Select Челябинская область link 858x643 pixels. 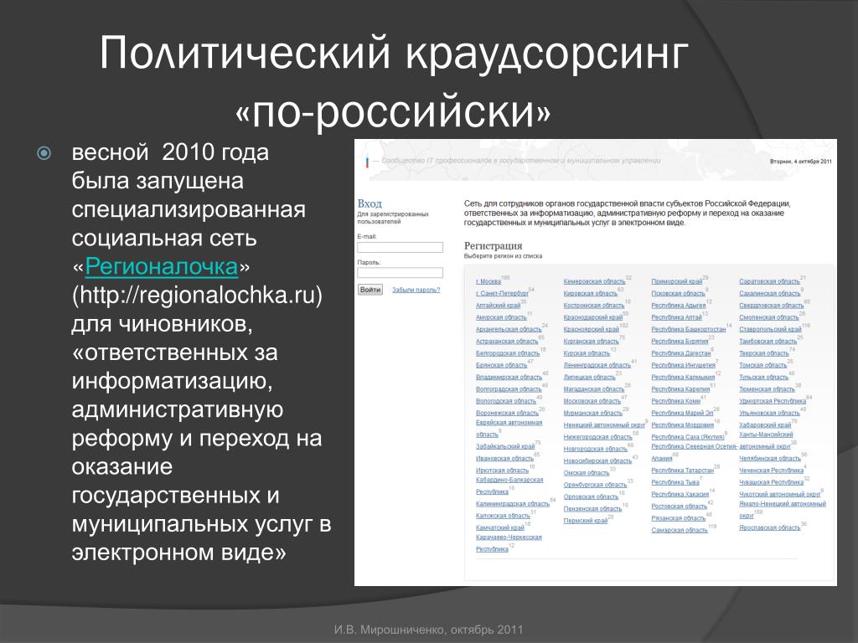(770, 459)
